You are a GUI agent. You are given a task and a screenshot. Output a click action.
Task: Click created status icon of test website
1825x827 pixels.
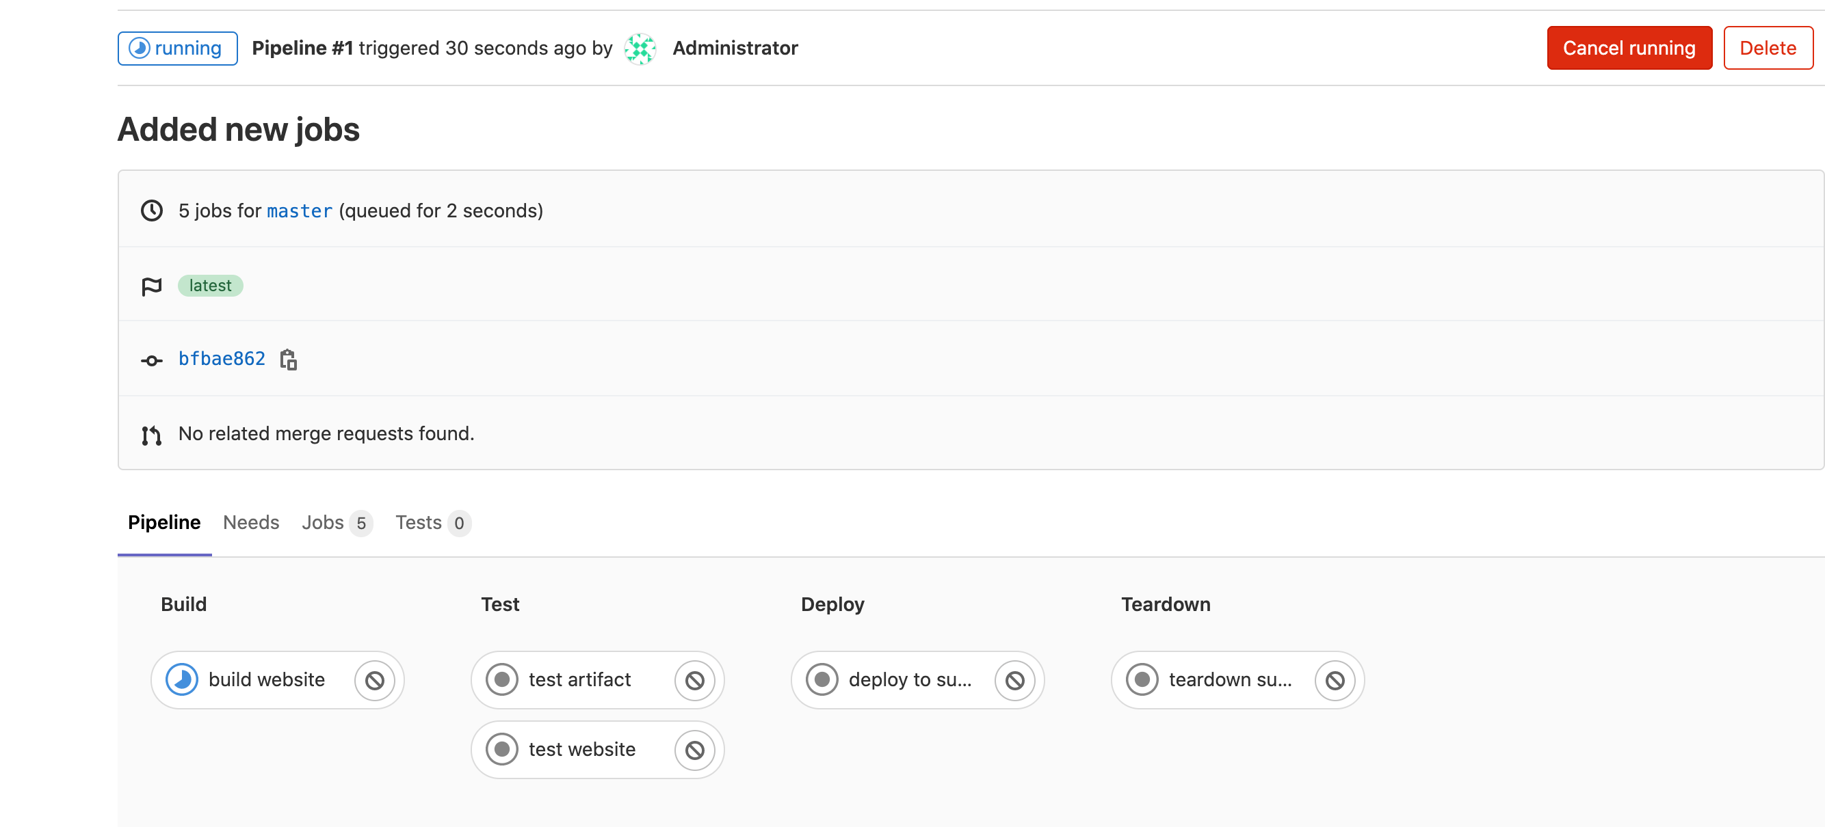tap(502, 749)
